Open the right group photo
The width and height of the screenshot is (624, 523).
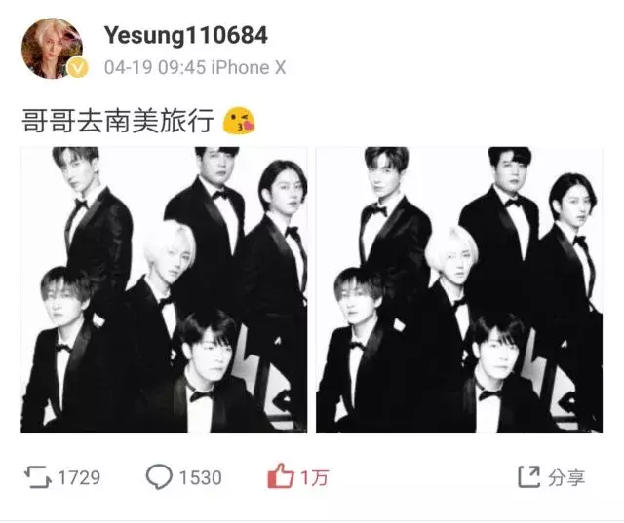pos(459,289)
